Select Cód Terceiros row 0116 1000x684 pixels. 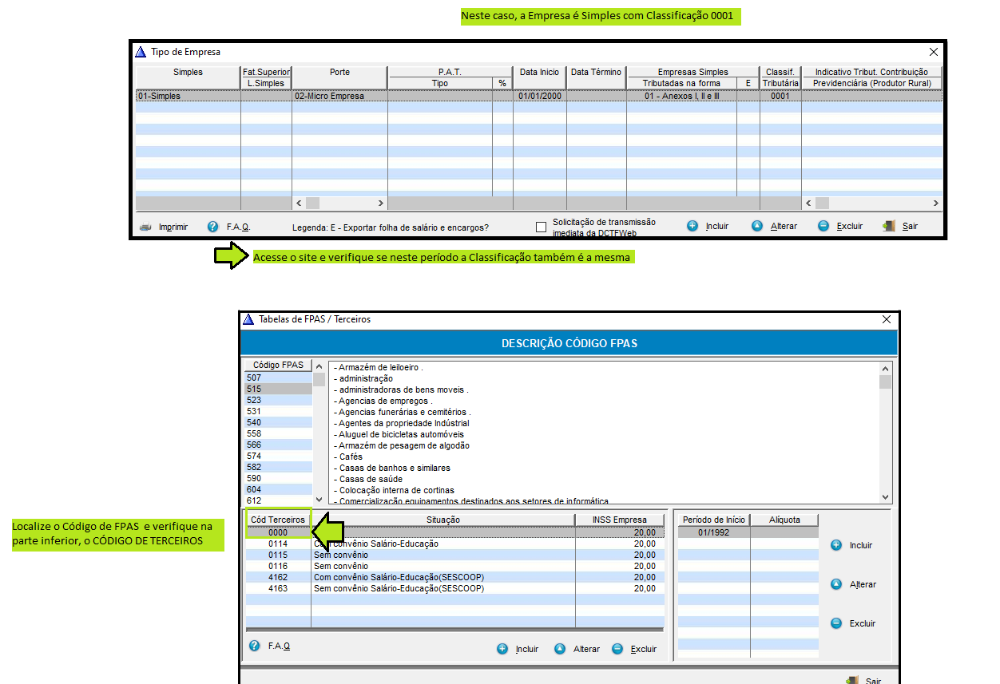pos(454,566)
